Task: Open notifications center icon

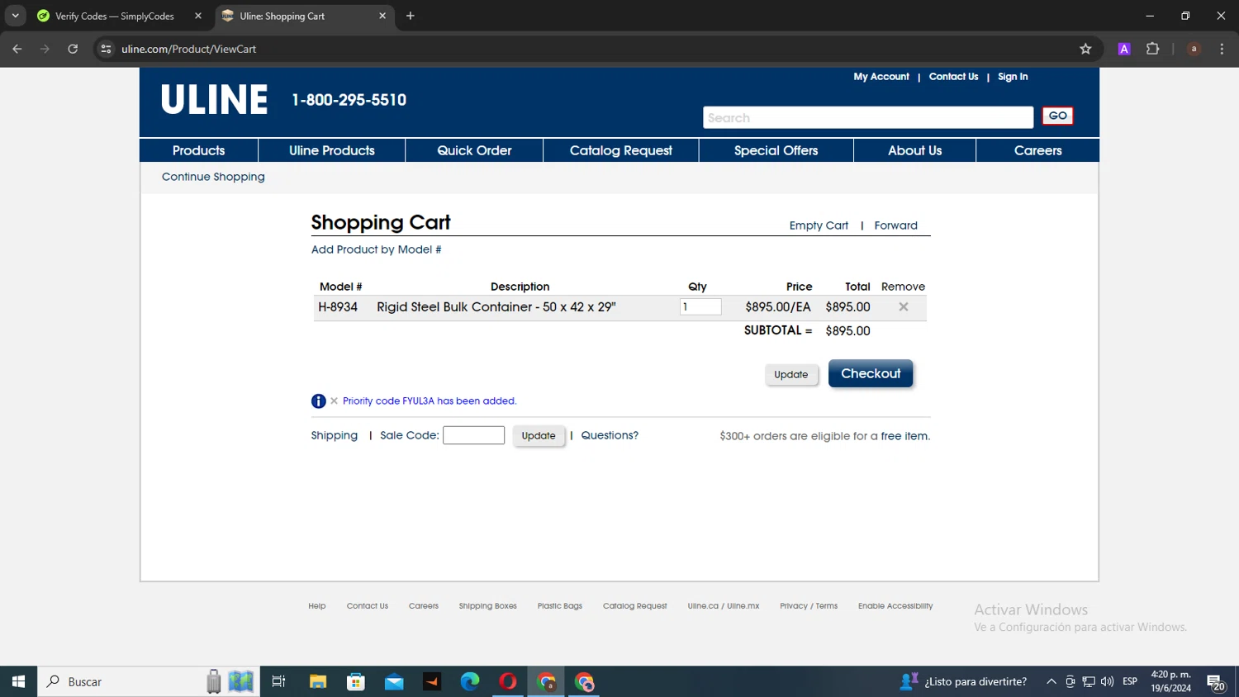Action: point(1216,682)
